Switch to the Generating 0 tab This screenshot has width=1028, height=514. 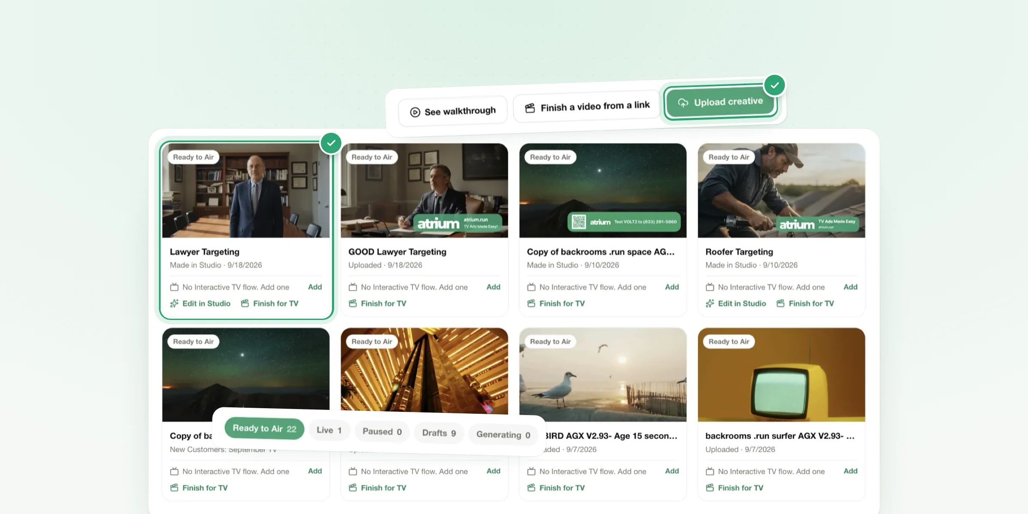coord(503,435)
